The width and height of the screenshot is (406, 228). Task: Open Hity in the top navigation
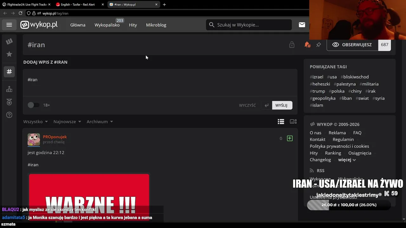(x=133, y=25)
